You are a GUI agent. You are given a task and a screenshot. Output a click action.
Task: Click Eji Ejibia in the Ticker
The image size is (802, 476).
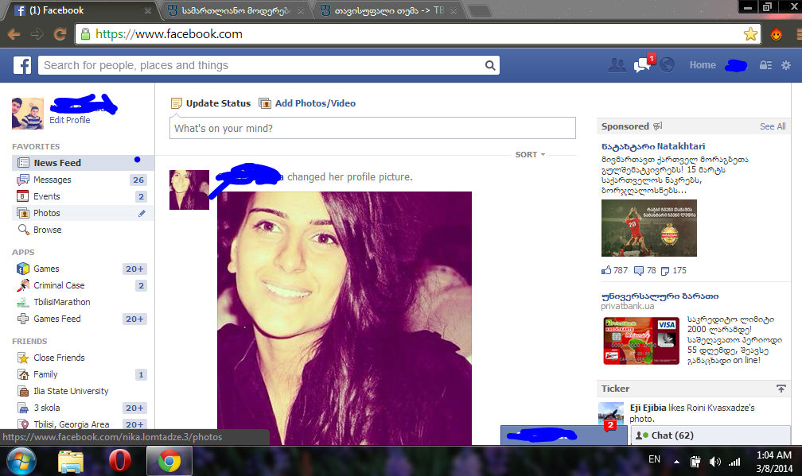click(648, 408)
